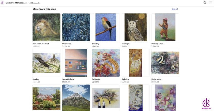Open the search magnifier icon
214x111 pixels.
[205, 3]
